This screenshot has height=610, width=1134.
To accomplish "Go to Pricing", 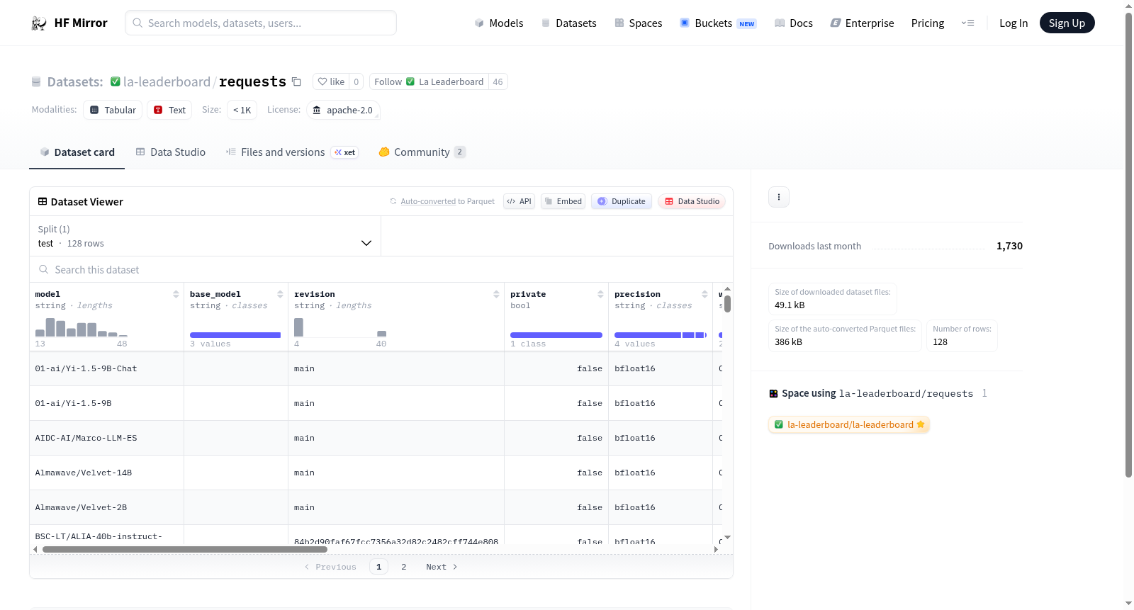I will click(928, 23).
